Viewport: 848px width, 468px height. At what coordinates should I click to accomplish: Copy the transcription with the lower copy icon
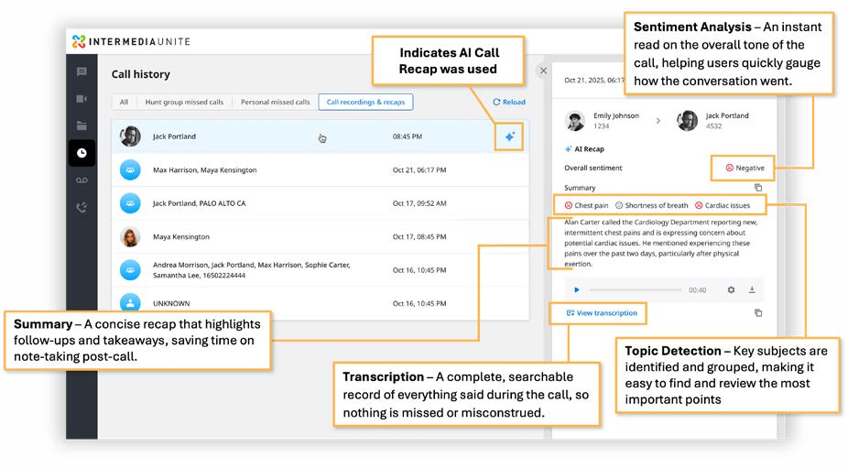pyautogui.click(x=758, y=312)
